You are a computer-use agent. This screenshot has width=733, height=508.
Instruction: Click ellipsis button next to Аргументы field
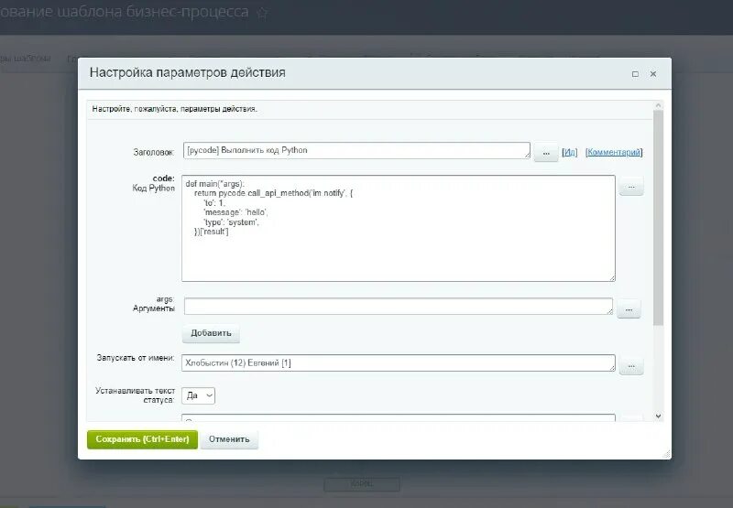pyautogui.click(x=629, y=309)
